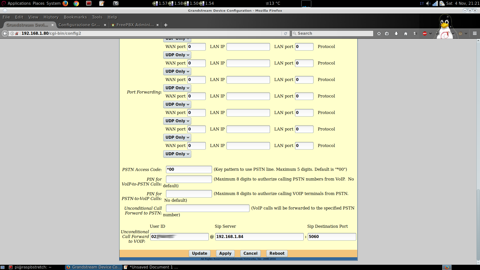The height and width of the screenshot is (270, 480).
Task: Click the Firefox back arrow button
Action: coord(5,33)
